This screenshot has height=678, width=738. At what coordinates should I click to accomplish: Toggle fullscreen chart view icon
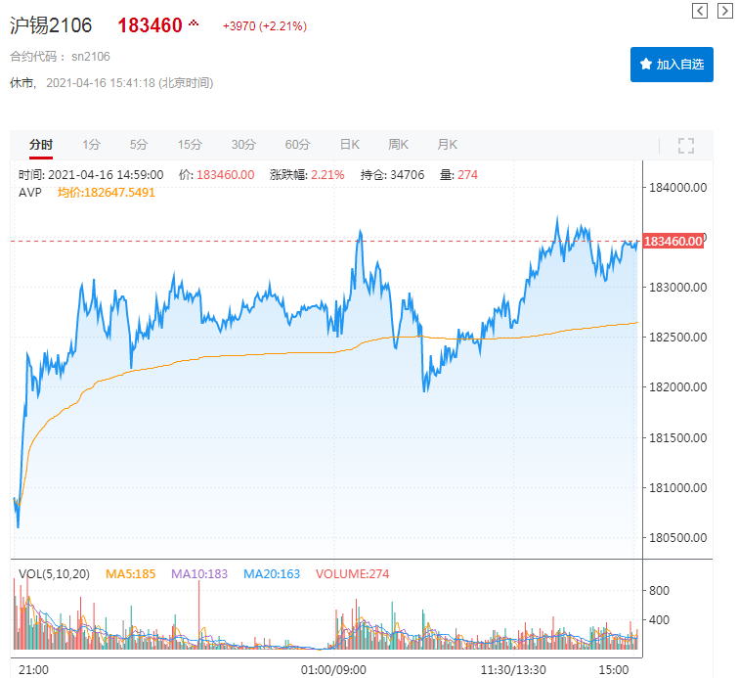click(x=685, y=146)
